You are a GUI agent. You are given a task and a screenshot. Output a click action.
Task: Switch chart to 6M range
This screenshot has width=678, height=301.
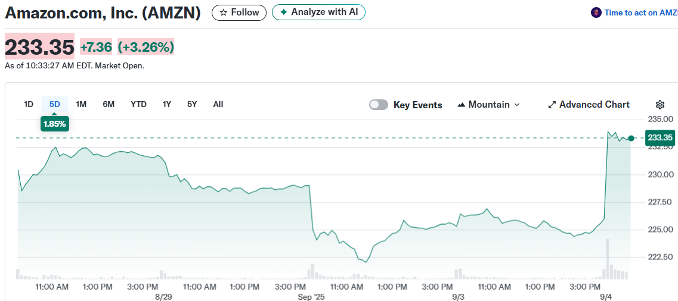[x=109, y=104]
